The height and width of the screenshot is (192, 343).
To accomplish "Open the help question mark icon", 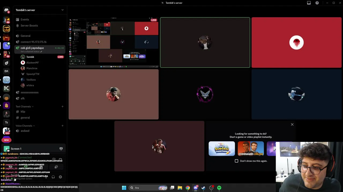I will point(317,3).
